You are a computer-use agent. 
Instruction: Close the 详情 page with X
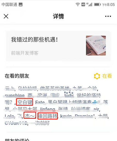(6, 16)
